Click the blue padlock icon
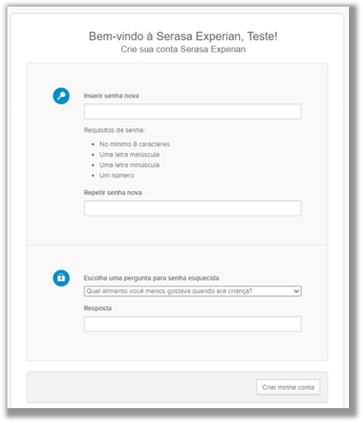 tap(61, 277)
